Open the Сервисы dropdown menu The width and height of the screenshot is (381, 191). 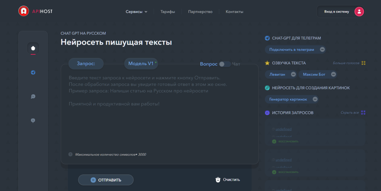(136, 12)
